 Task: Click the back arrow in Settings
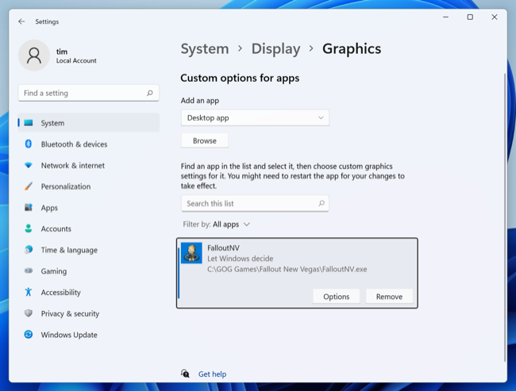(21, 21)
